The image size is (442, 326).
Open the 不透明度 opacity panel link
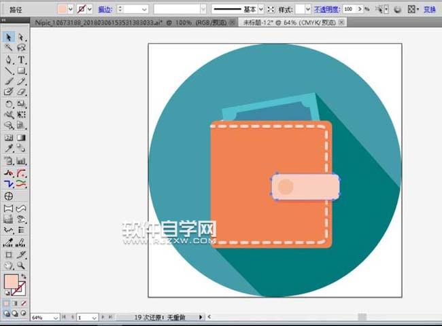327,10
